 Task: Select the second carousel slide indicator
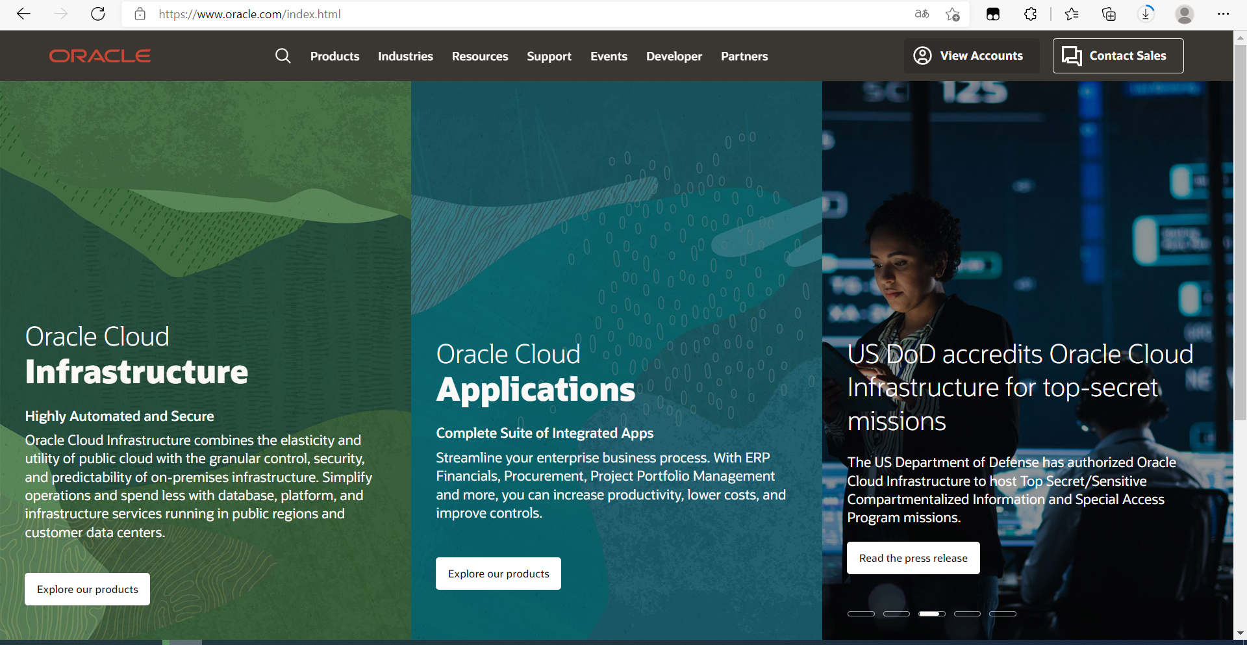(896, 614)
